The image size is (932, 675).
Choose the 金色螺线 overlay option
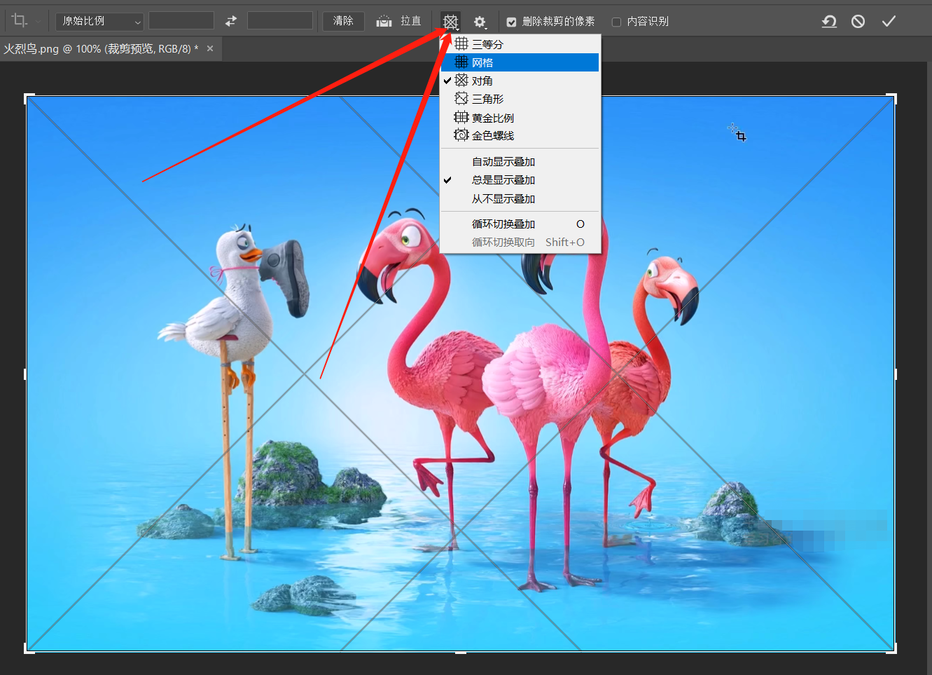[x=520, y=135]
